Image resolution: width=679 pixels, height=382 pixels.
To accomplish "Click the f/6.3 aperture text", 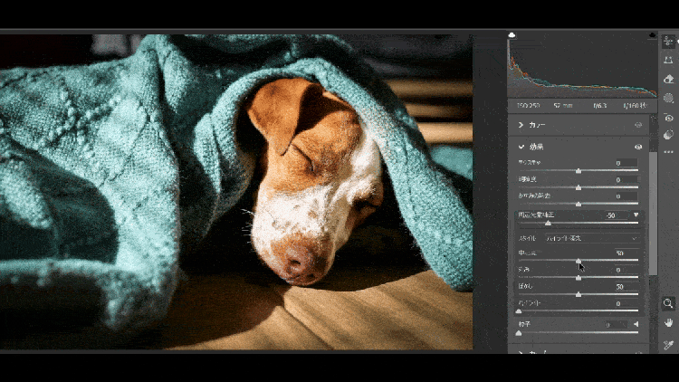I will [599, 106].
